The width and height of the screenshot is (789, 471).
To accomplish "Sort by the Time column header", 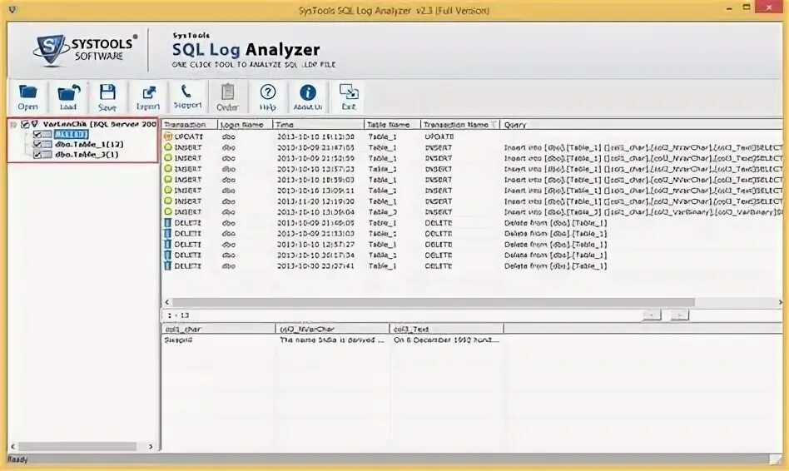I will pos(319,124).
